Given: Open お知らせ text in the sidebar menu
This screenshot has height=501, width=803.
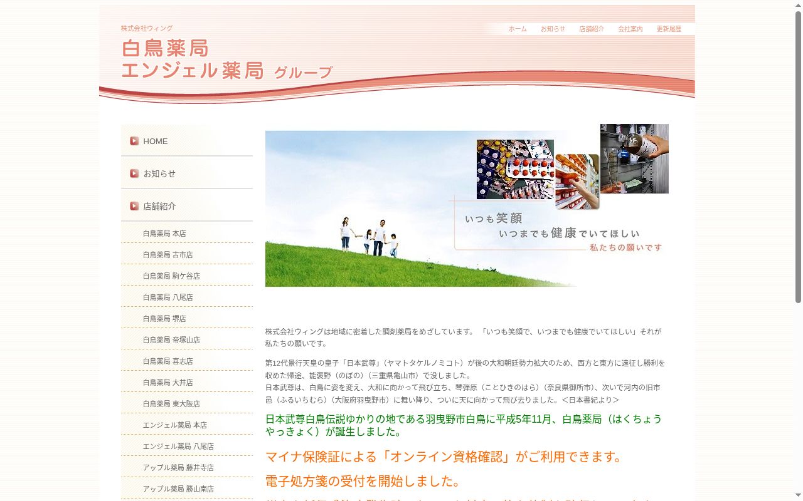Looking at the screenshot, I should point(159,173).
